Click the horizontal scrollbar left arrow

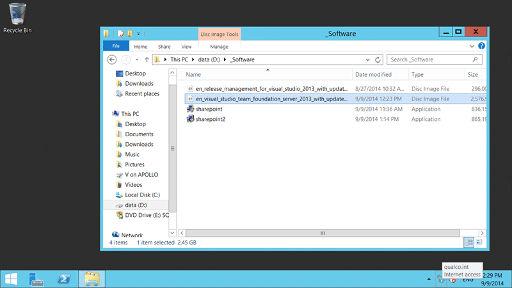click(182, 233)
